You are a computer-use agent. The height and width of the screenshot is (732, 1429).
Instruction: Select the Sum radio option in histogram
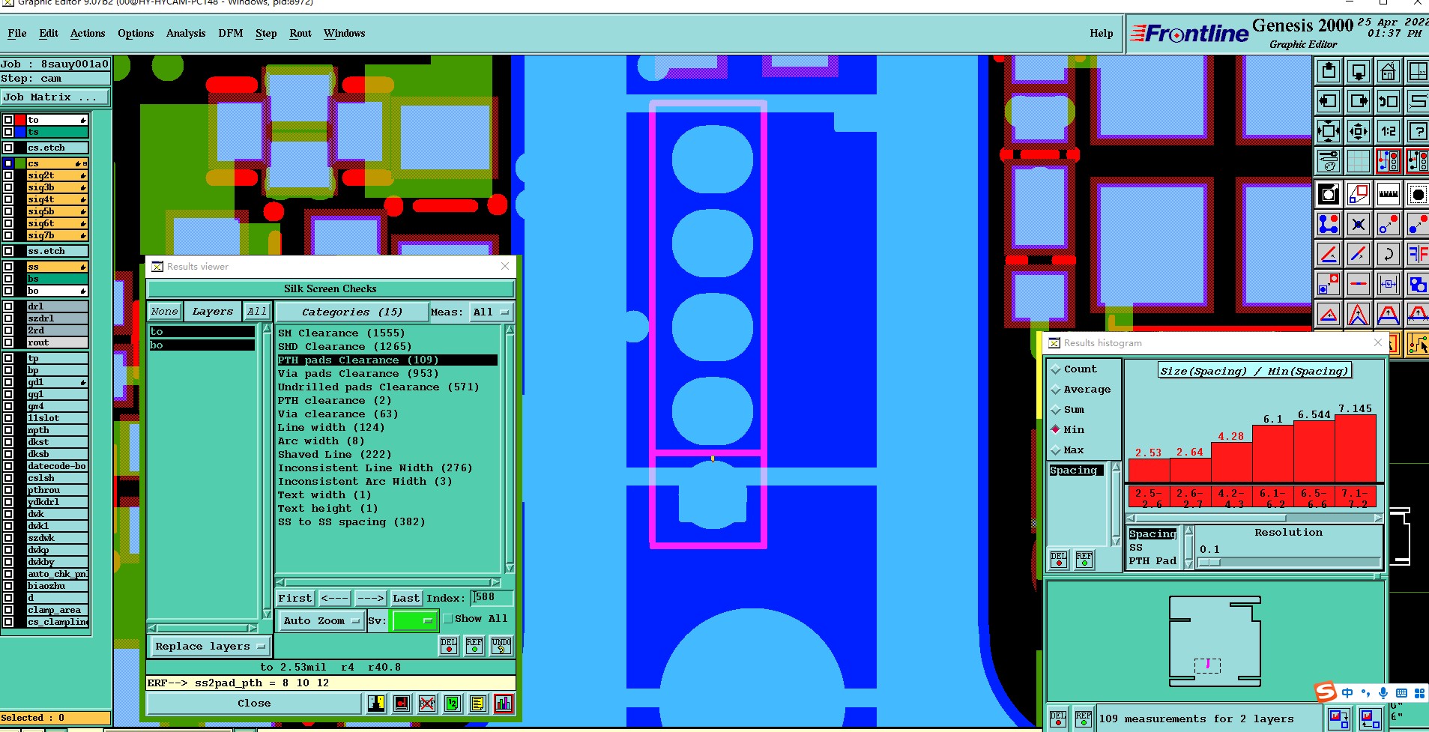(x=1056, y=410)
